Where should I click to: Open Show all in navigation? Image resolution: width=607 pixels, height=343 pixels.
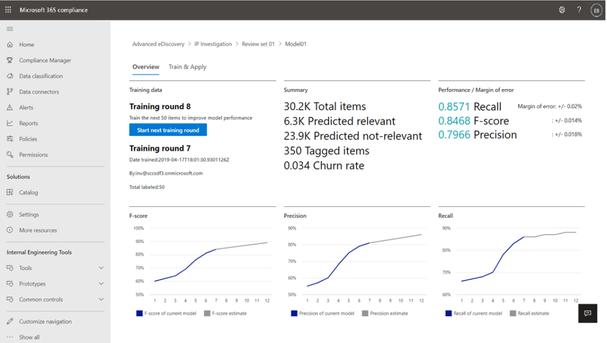click(x=29, y=337)
